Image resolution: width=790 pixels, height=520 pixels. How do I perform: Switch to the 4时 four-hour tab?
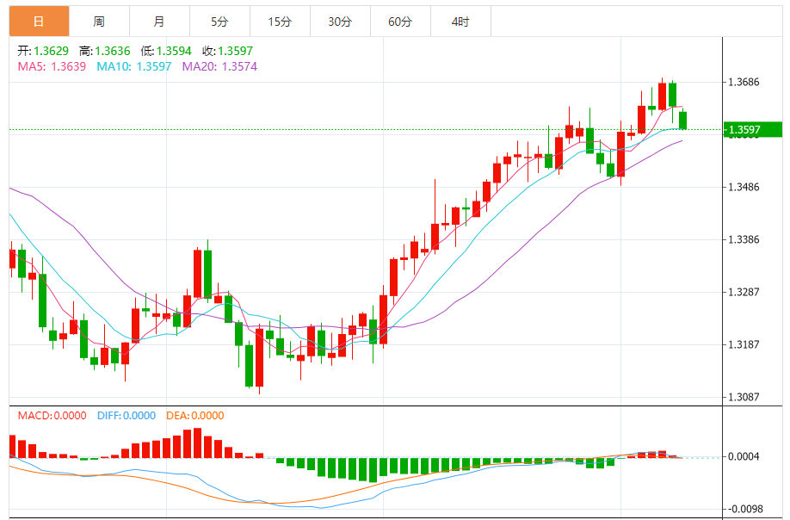460,22
